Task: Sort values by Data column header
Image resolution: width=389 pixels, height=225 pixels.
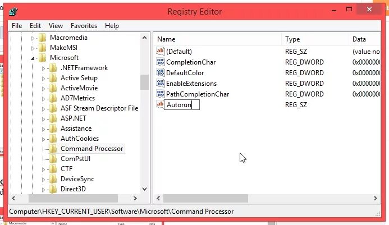Action: coord(365,39)
